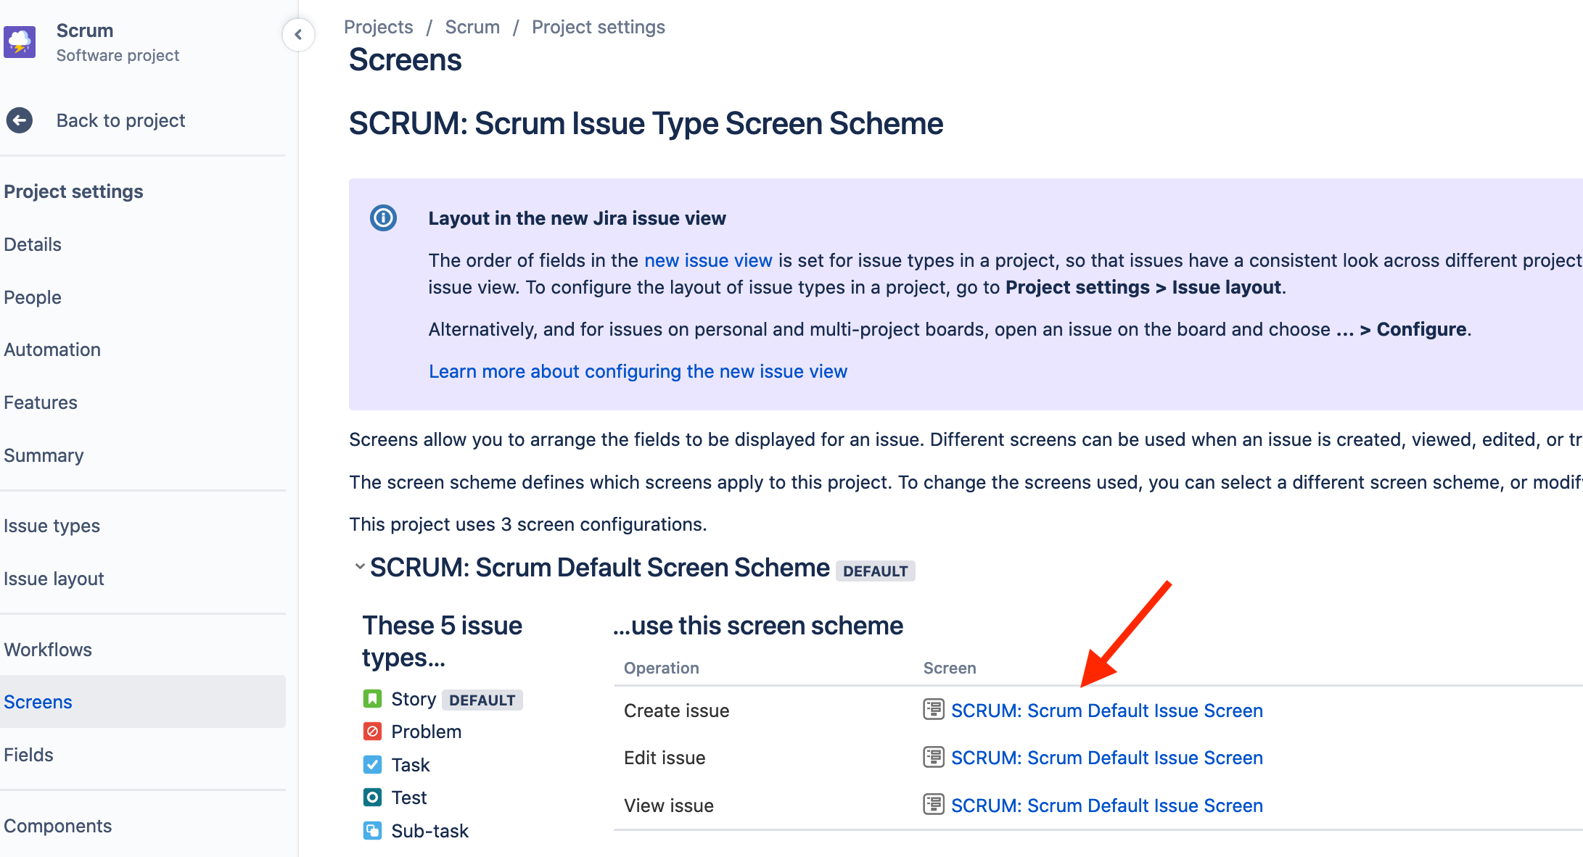Click Scrum in the breadcrumb
The width and height of the screenshot is (1583, 857).
[472, 27]
